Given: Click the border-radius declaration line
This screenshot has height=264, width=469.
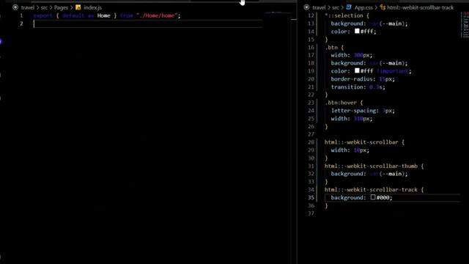Looking at the screenshot, I should (x=363, y=79).
